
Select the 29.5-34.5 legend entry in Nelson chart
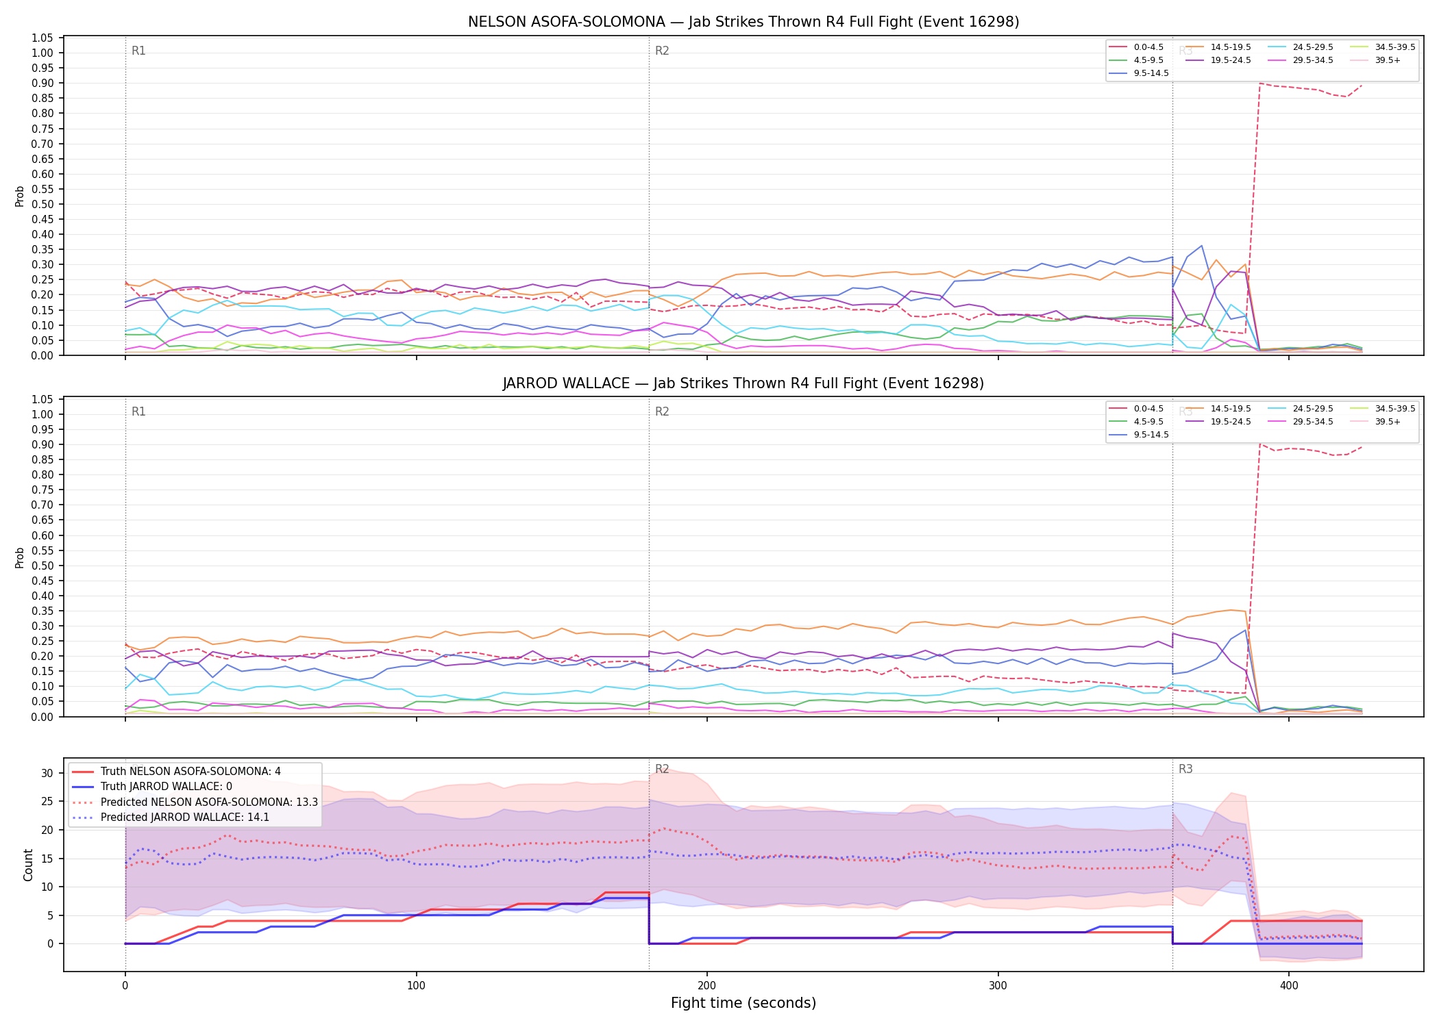1301,60
